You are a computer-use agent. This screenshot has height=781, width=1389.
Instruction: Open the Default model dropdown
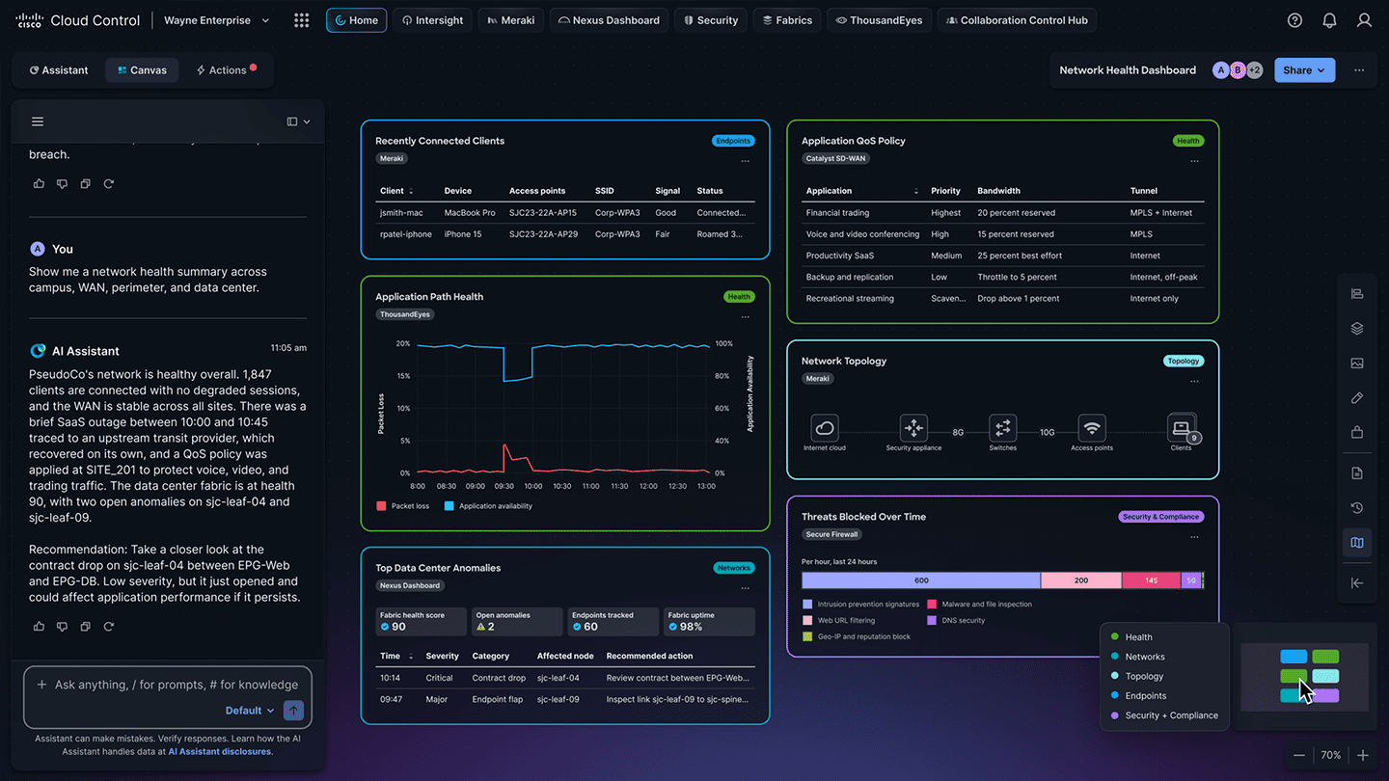point(250,711)
